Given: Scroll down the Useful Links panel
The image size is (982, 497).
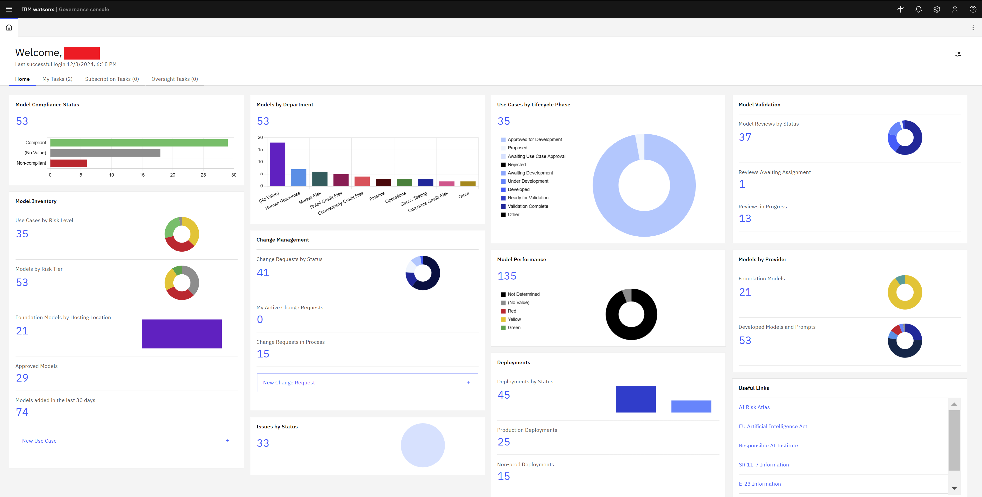Looking at the screenshot, I should 955,492.
